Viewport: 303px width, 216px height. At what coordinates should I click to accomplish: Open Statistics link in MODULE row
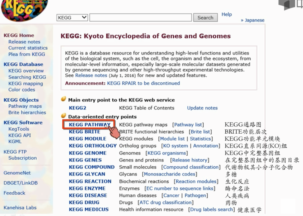200,139
